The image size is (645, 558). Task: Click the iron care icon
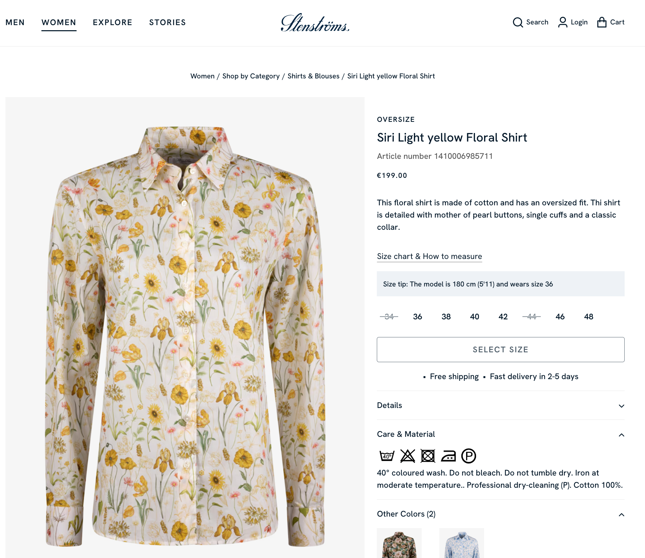(x=448, y=456)
